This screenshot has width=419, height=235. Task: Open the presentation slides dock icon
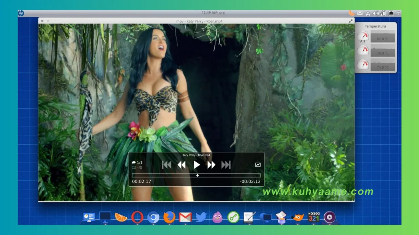(x=89, y=217)
